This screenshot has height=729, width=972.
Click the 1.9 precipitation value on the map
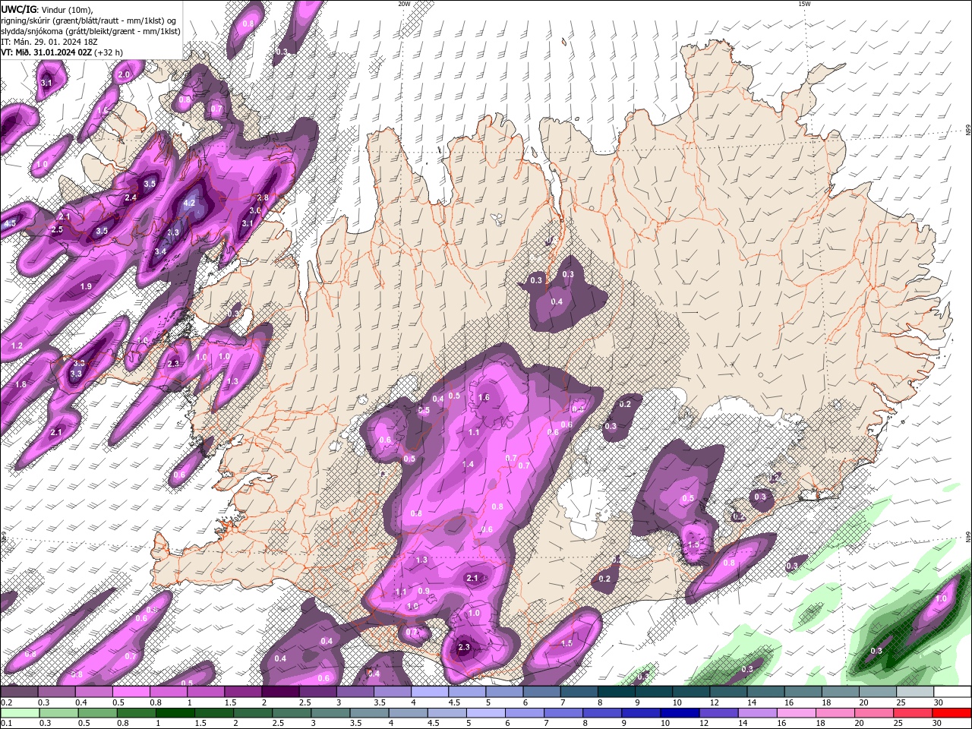(x=86, y=286)
